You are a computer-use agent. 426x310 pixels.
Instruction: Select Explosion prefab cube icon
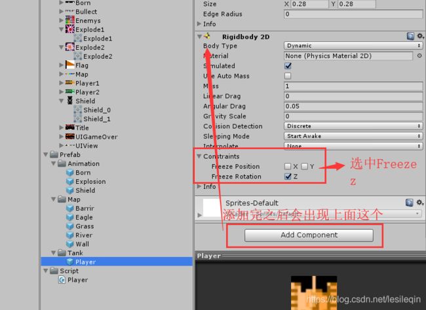[x=70, y=181]
